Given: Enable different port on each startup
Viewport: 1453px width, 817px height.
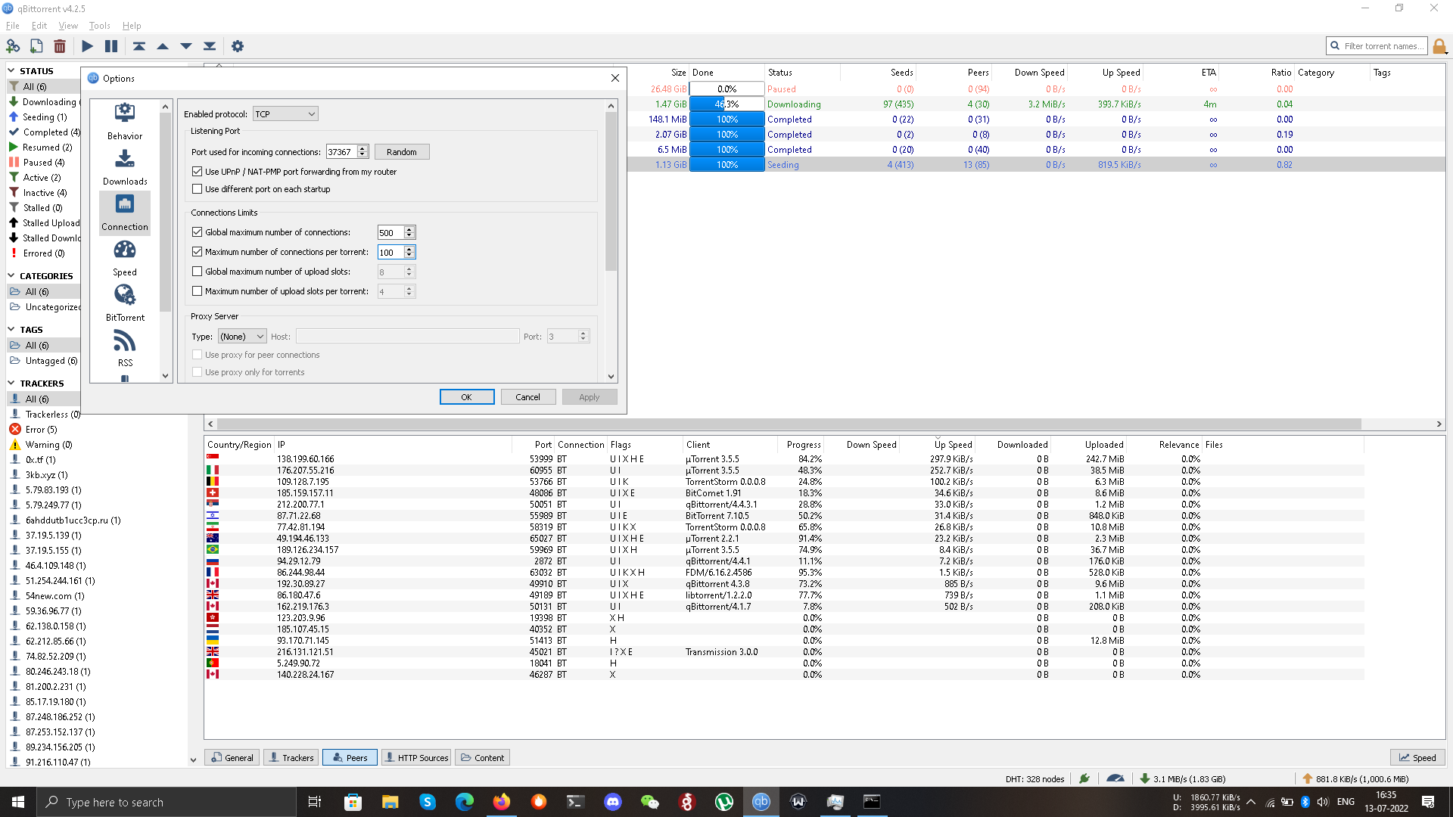Looking at the screenshot, I should pyautogui.click(x=198, y=189).
